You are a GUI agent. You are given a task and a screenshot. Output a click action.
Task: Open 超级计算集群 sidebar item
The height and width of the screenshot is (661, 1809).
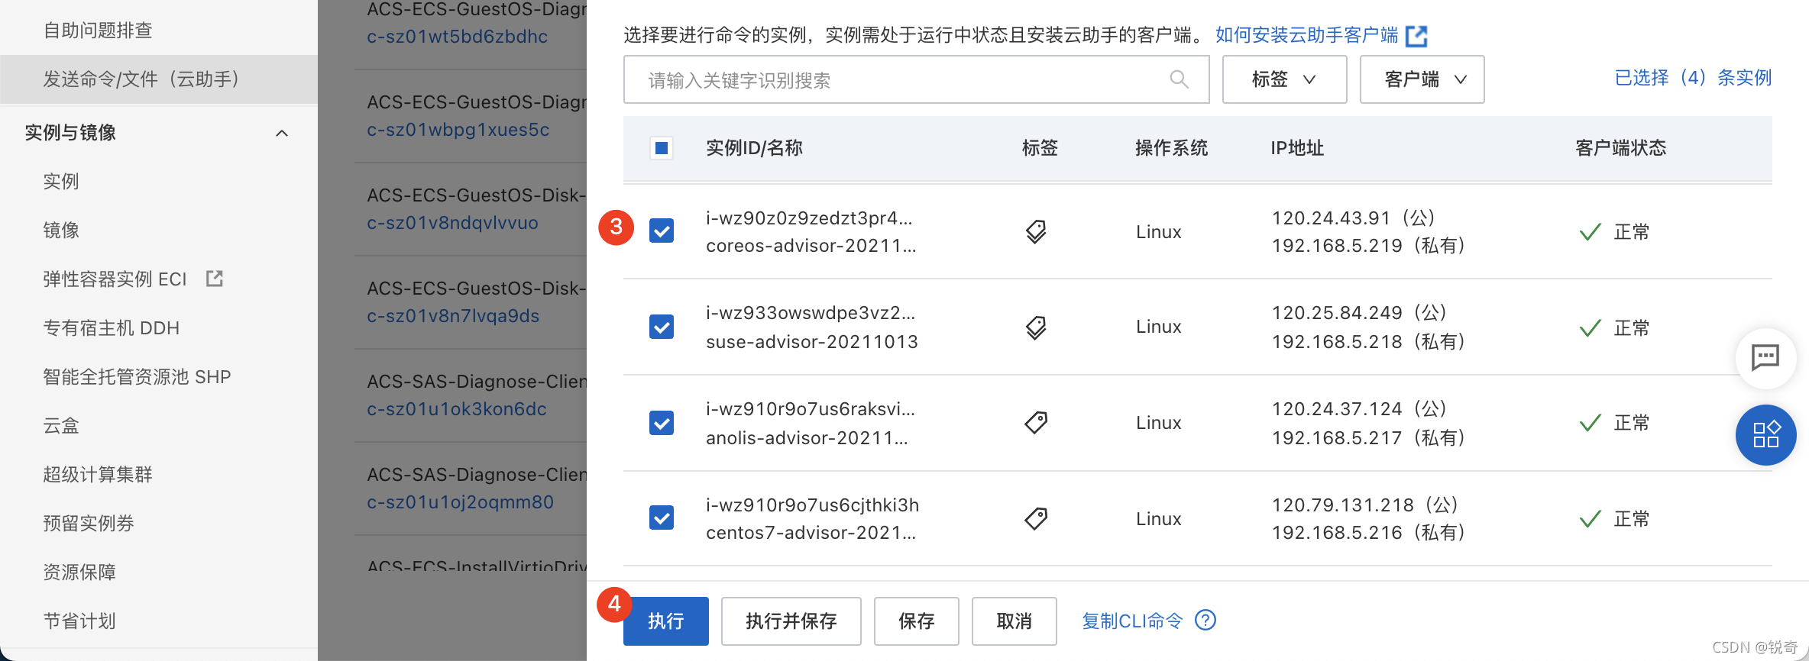point(98,475)
